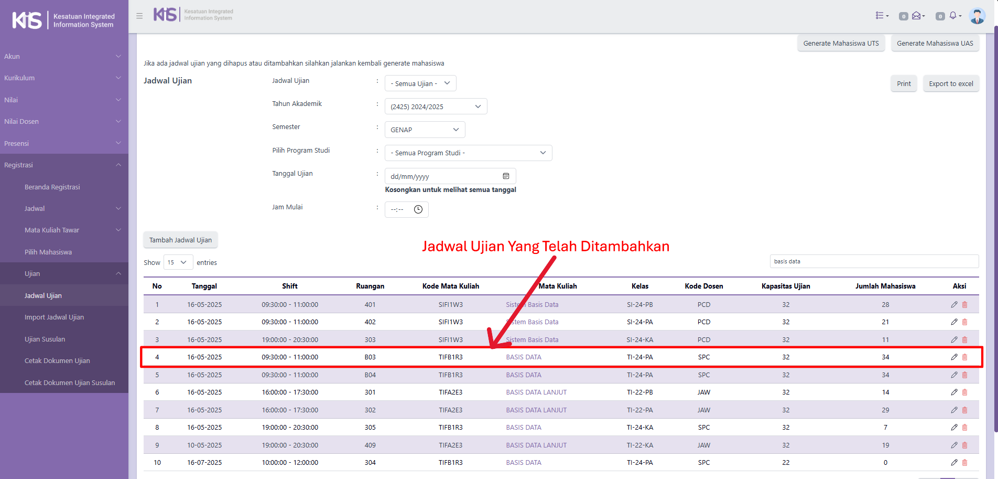Image resolution: width=998 pixels, height=479 pixels.
Task: Open the task list icon in header
Action: click(x=882, y=16)
